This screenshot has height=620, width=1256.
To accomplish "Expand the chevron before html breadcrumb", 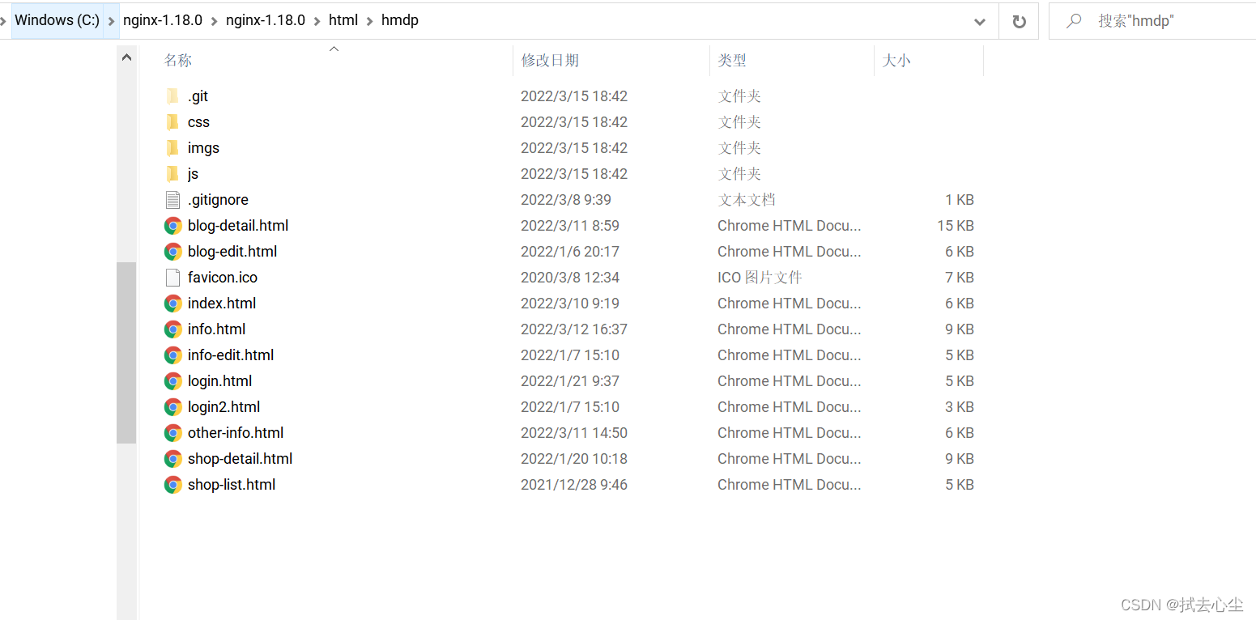I will click(317, 21).
